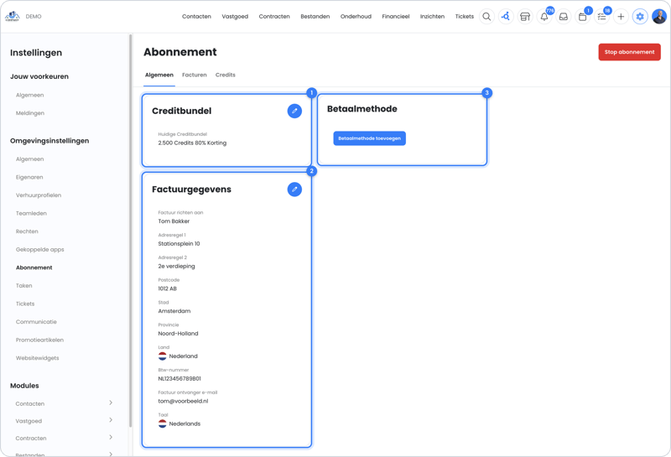Click the plus add-new icon
This screenshot has width=671, height=457.
(621, 17)
